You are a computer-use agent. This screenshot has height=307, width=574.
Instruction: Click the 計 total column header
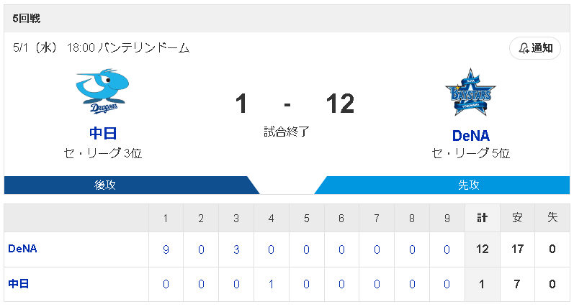click(482, 218)
